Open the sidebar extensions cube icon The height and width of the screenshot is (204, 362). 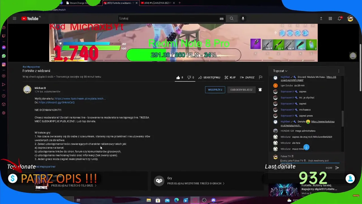pos(4,104)
